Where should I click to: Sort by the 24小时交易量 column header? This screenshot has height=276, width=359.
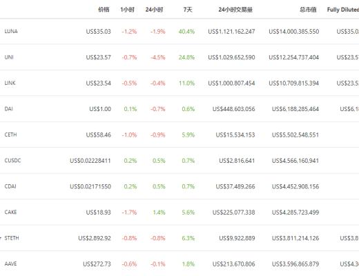tap(235, 10)
